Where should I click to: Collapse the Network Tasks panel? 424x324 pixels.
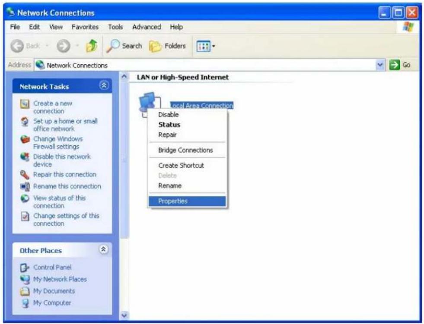click(104, 85)
